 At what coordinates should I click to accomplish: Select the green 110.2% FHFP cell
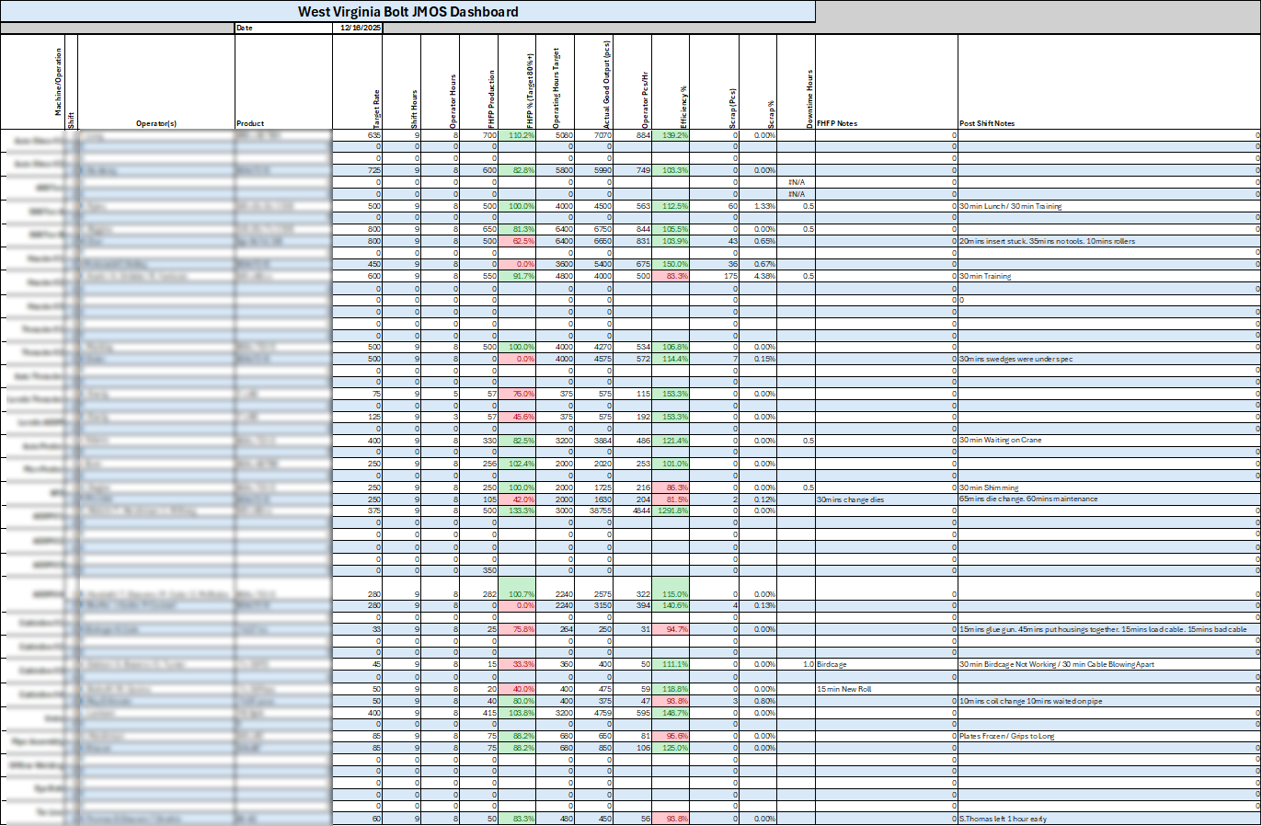click(x=516, y=133)
